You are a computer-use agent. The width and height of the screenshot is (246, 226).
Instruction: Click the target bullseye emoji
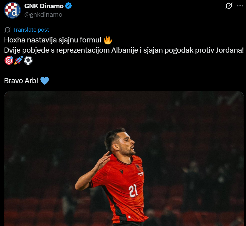coord(9,61)
